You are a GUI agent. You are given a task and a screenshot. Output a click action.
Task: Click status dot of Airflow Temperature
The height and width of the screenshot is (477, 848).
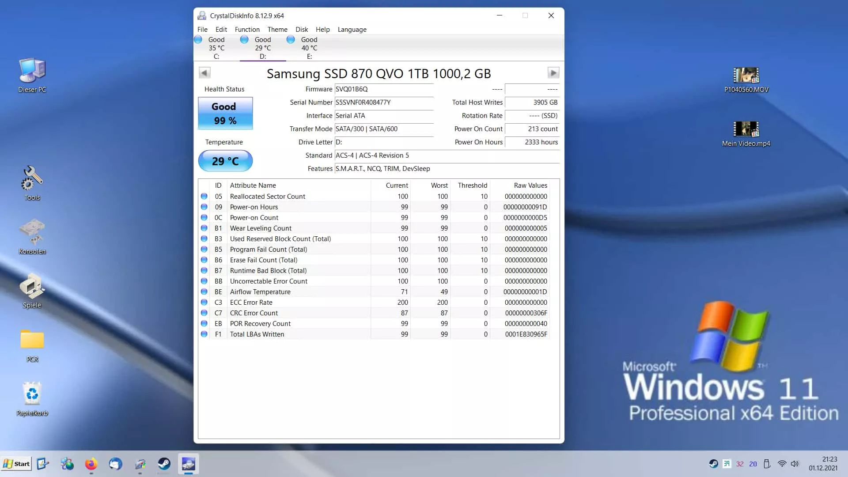204,291
